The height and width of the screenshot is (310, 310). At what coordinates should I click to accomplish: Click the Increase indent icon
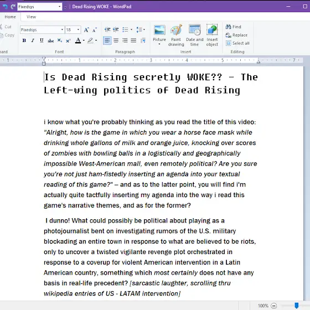(116, 30)
